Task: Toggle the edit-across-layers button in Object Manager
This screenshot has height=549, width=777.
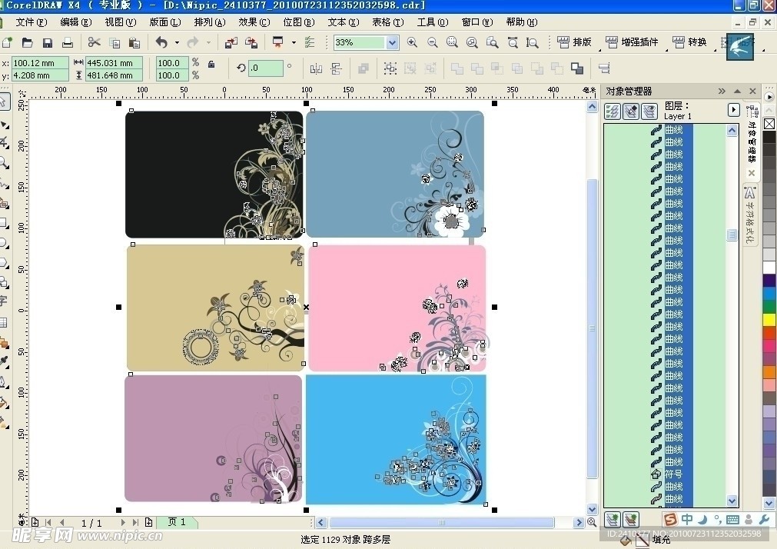Action: pyautogui.click(x=631, y=110)
